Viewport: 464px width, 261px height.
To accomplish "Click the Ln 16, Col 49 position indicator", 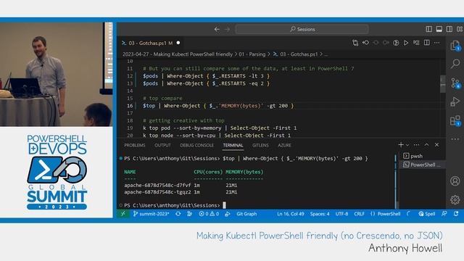I will (x=291, y=214).
